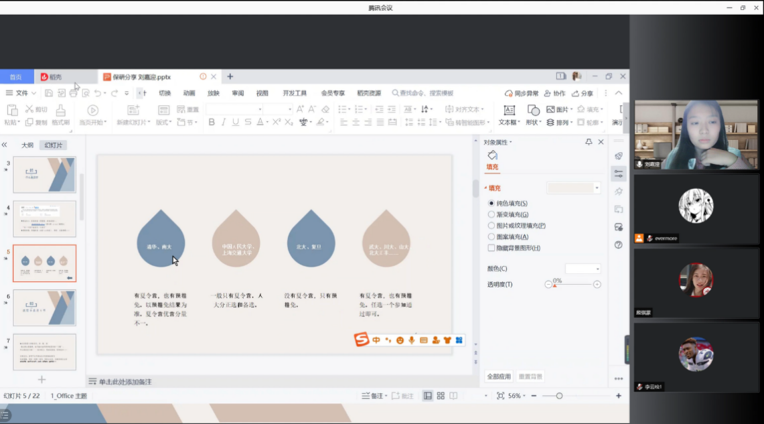Click the fill paint bucket icon
Image resolution: width=764 pixels, height=424 pixels.
point(492,155)
